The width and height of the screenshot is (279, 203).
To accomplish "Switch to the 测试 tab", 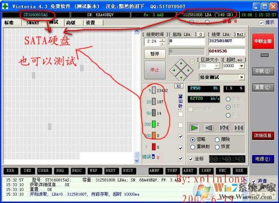I will point(54,22).
